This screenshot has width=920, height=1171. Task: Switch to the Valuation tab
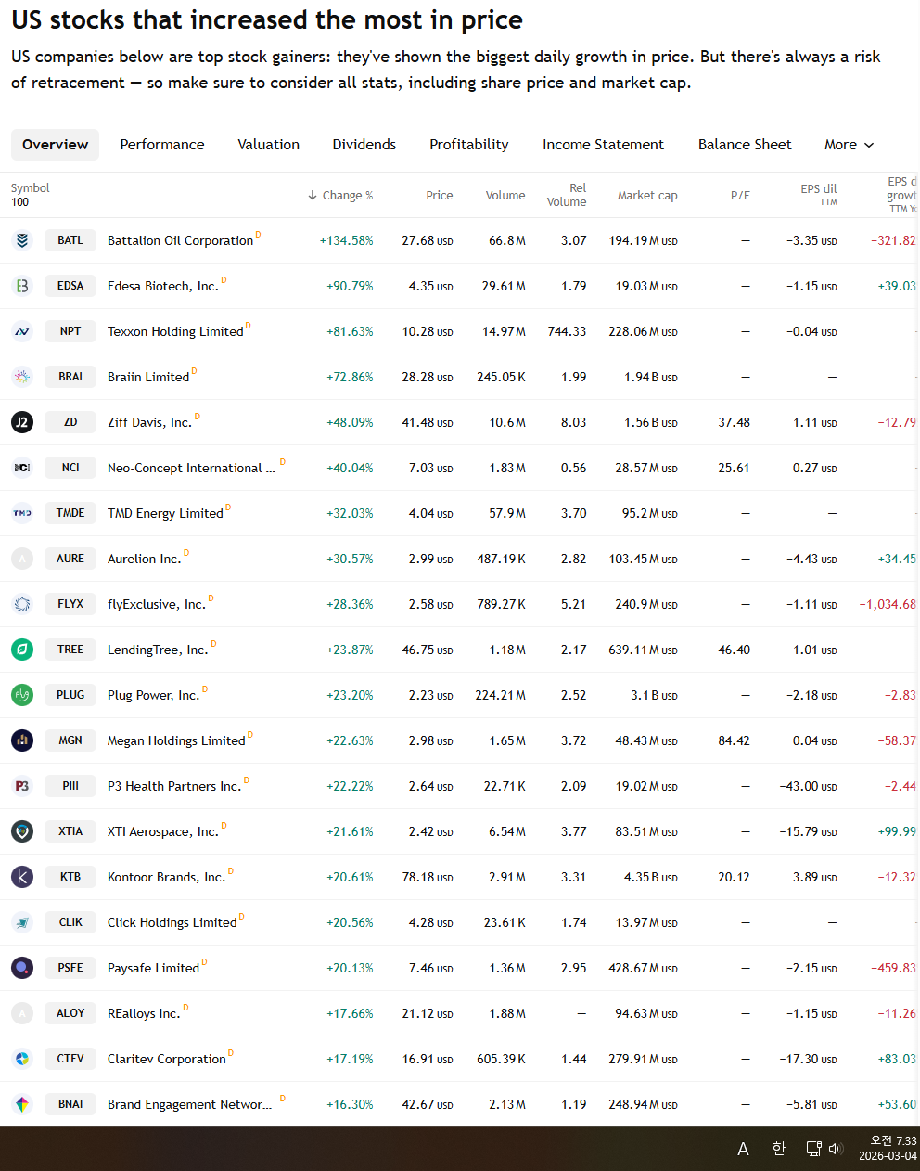click(269, 145)
